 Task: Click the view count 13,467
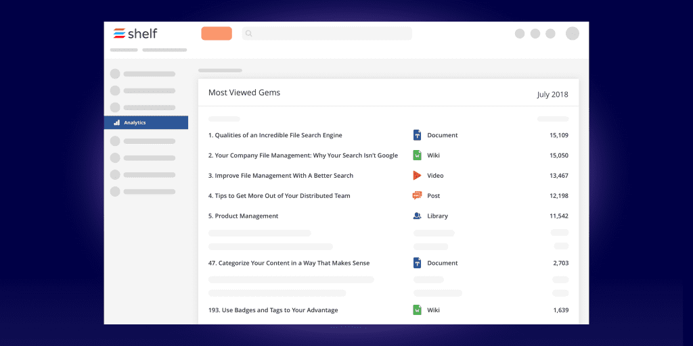click(559, 176)
